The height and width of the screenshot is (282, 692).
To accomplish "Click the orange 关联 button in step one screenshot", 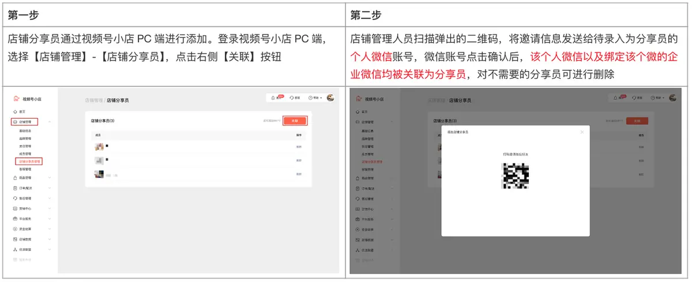I will [x=295, y=121].
